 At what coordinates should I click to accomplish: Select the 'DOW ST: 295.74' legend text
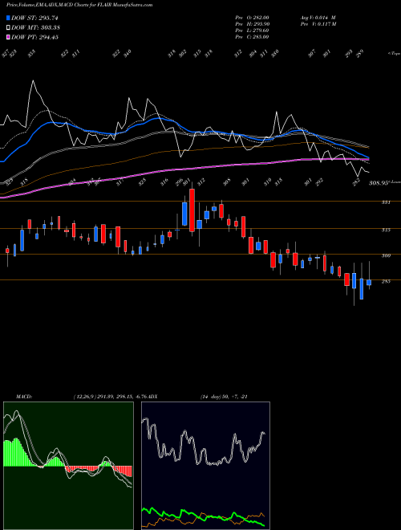[x=34, y=18]
